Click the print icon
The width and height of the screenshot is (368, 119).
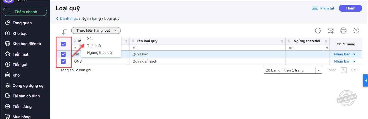[344, 31]
